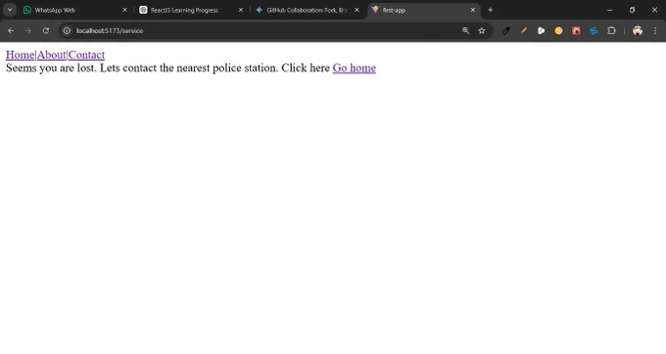Close the WhatsApp Web tab
666x354 pixels.
(124, 10)
